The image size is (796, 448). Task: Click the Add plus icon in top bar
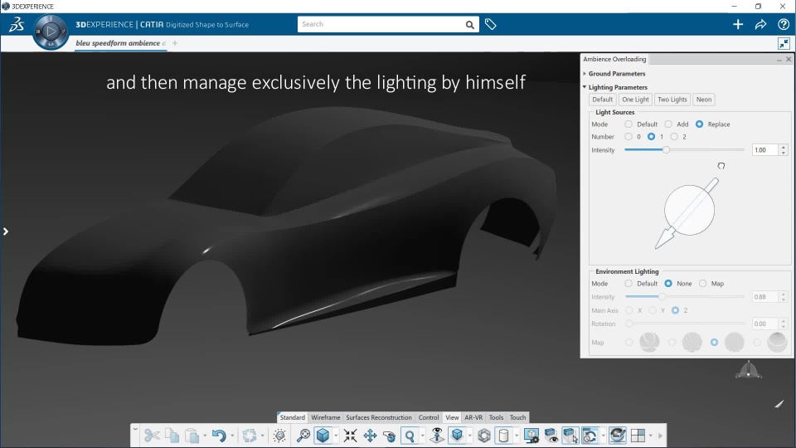point(738,25)
